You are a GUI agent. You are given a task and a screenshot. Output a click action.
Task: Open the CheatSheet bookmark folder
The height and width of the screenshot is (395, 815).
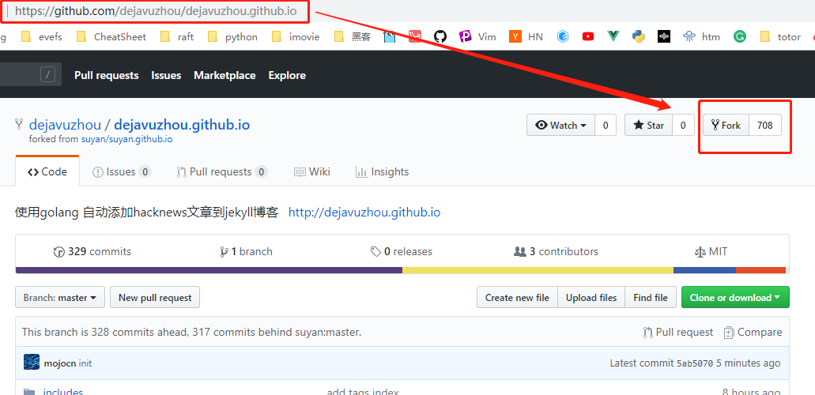(x=111, y=36)
